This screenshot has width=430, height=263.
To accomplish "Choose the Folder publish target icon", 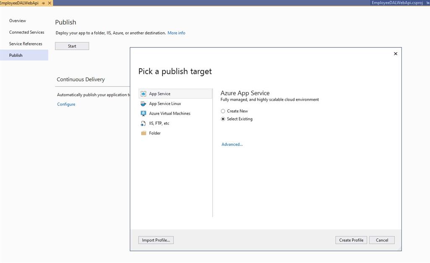I will (x=143, y=133).
